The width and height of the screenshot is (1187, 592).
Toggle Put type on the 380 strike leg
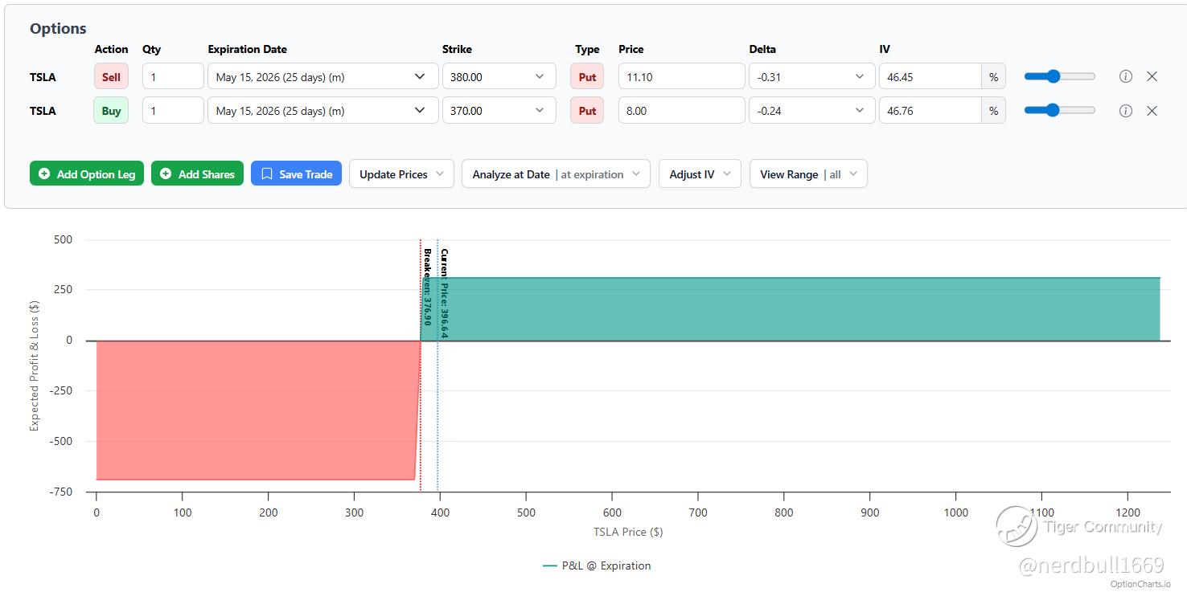coord(587,77)
